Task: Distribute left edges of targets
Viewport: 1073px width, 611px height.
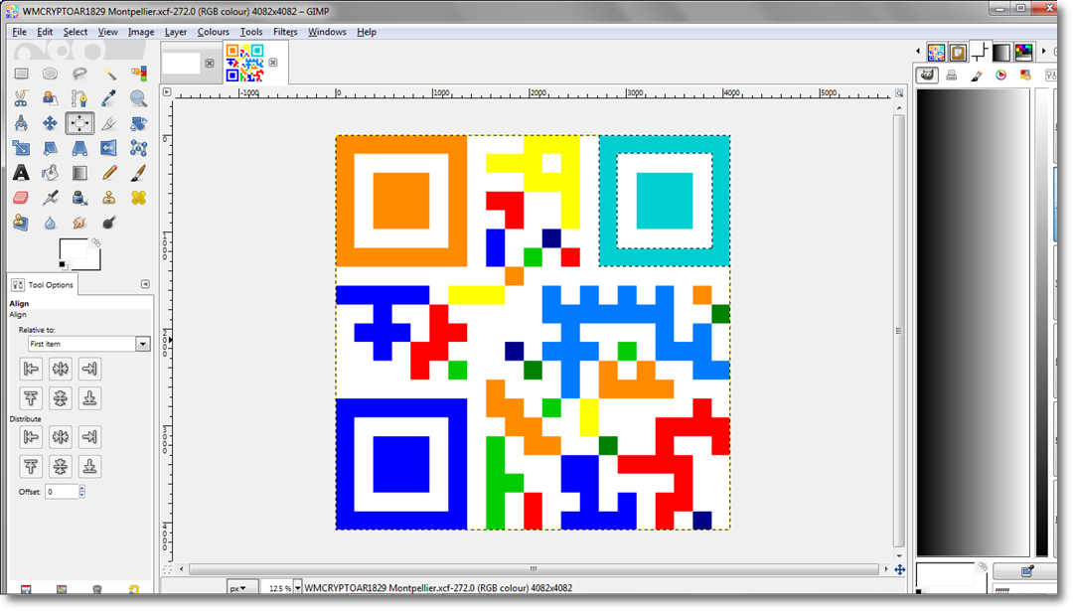Action: [x=31, y=436]
